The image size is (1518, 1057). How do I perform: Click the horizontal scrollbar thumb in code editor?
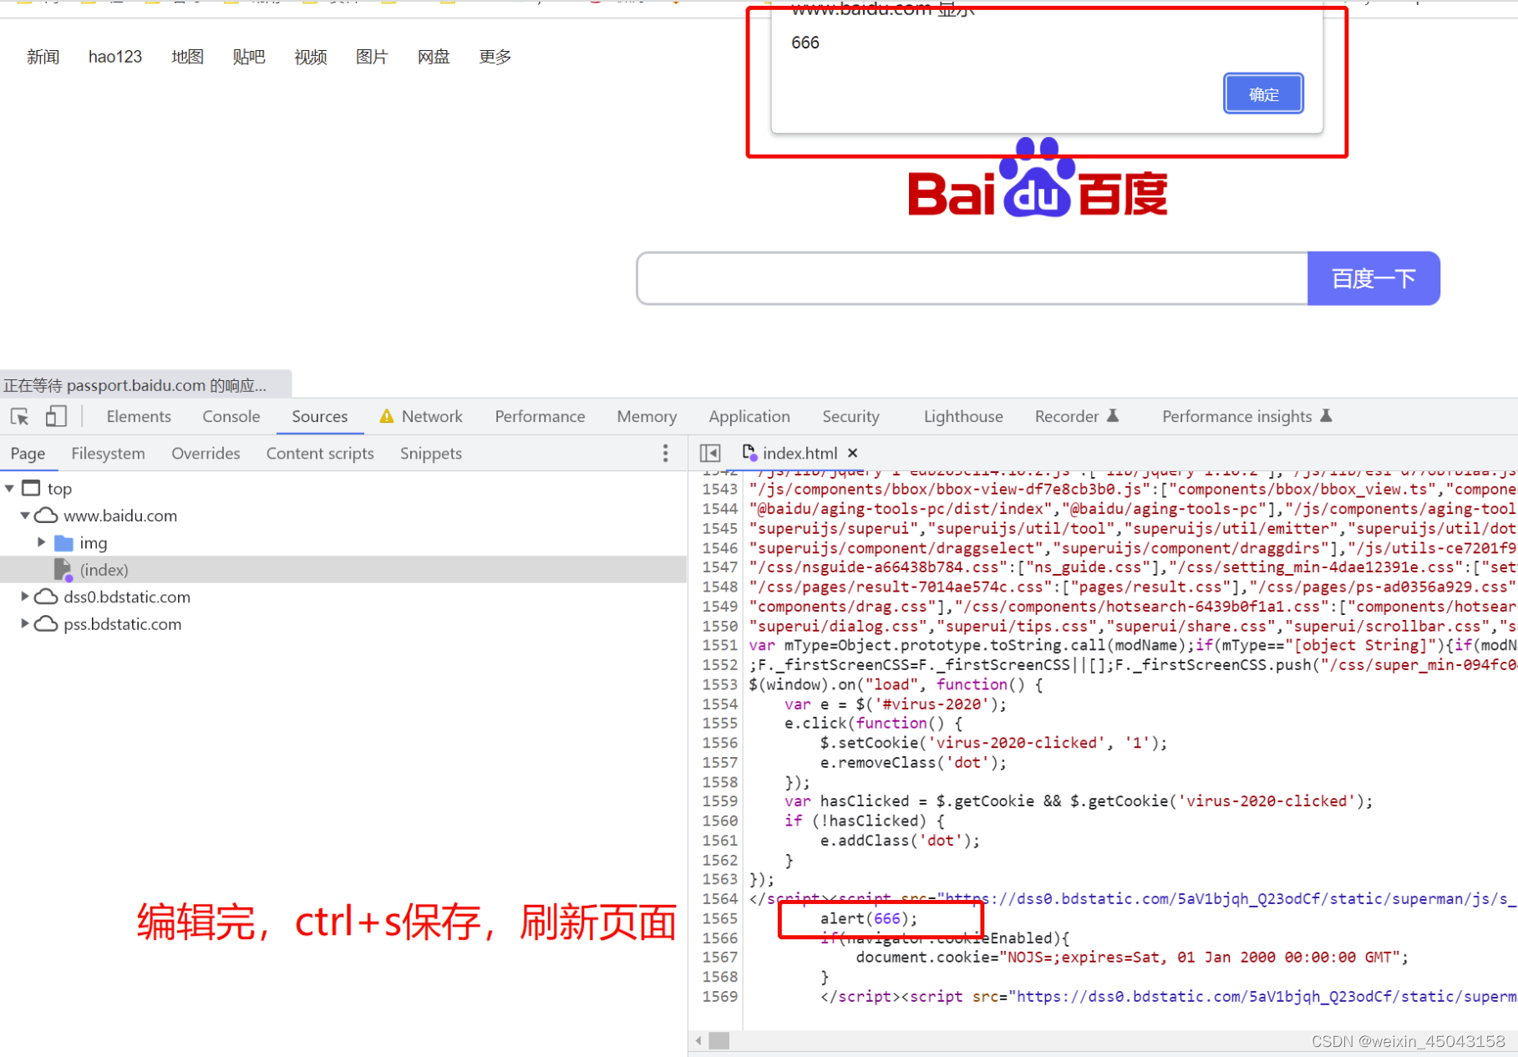tap(719, 1040)
